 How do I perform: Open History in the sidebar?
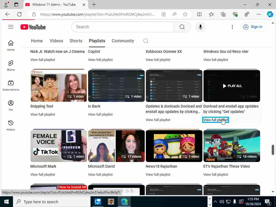tap(11, 125)
